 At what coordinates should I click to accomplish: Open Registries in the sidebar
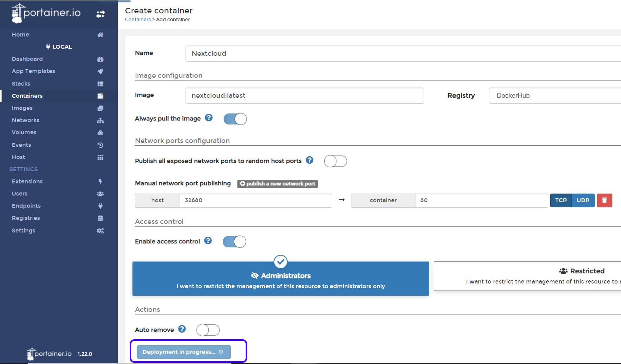[x=26, y=218]
